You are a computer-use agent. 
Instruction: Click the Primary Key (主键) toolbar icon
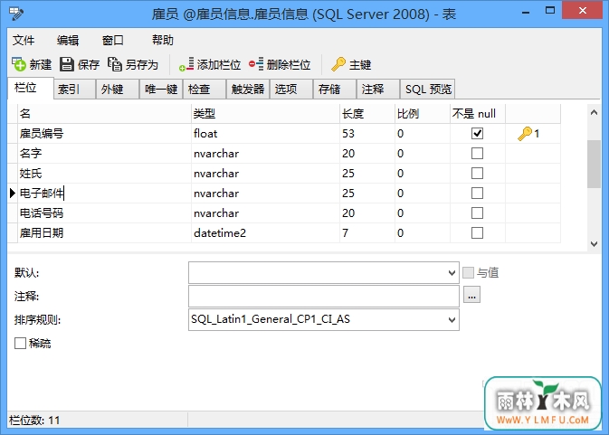338,64
